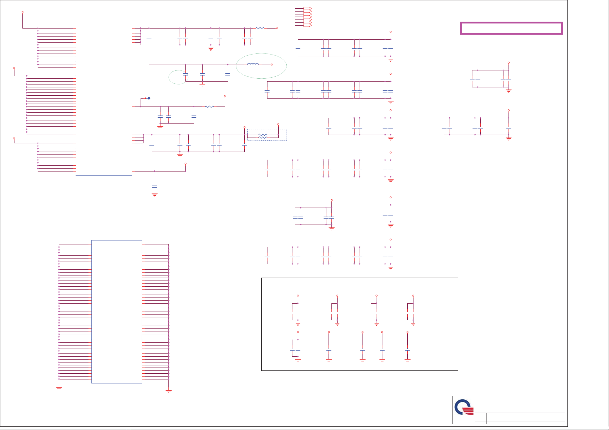
Task: Click the solid blue test point dot
Action: pos(149,98)
